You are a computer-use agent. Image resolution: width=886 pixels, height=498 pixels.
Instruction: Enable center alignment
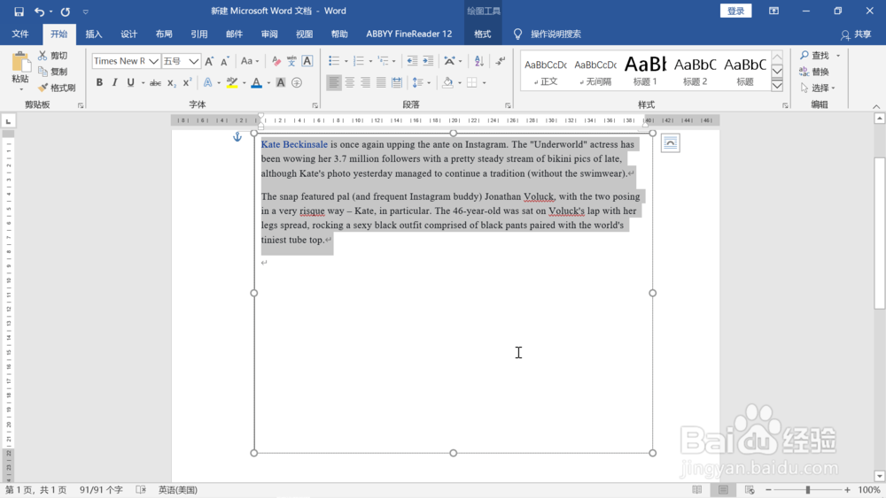(x=350, y=82)
